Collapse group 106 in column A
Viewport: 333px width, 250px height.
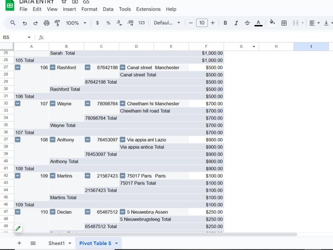[x=18, y=68]
